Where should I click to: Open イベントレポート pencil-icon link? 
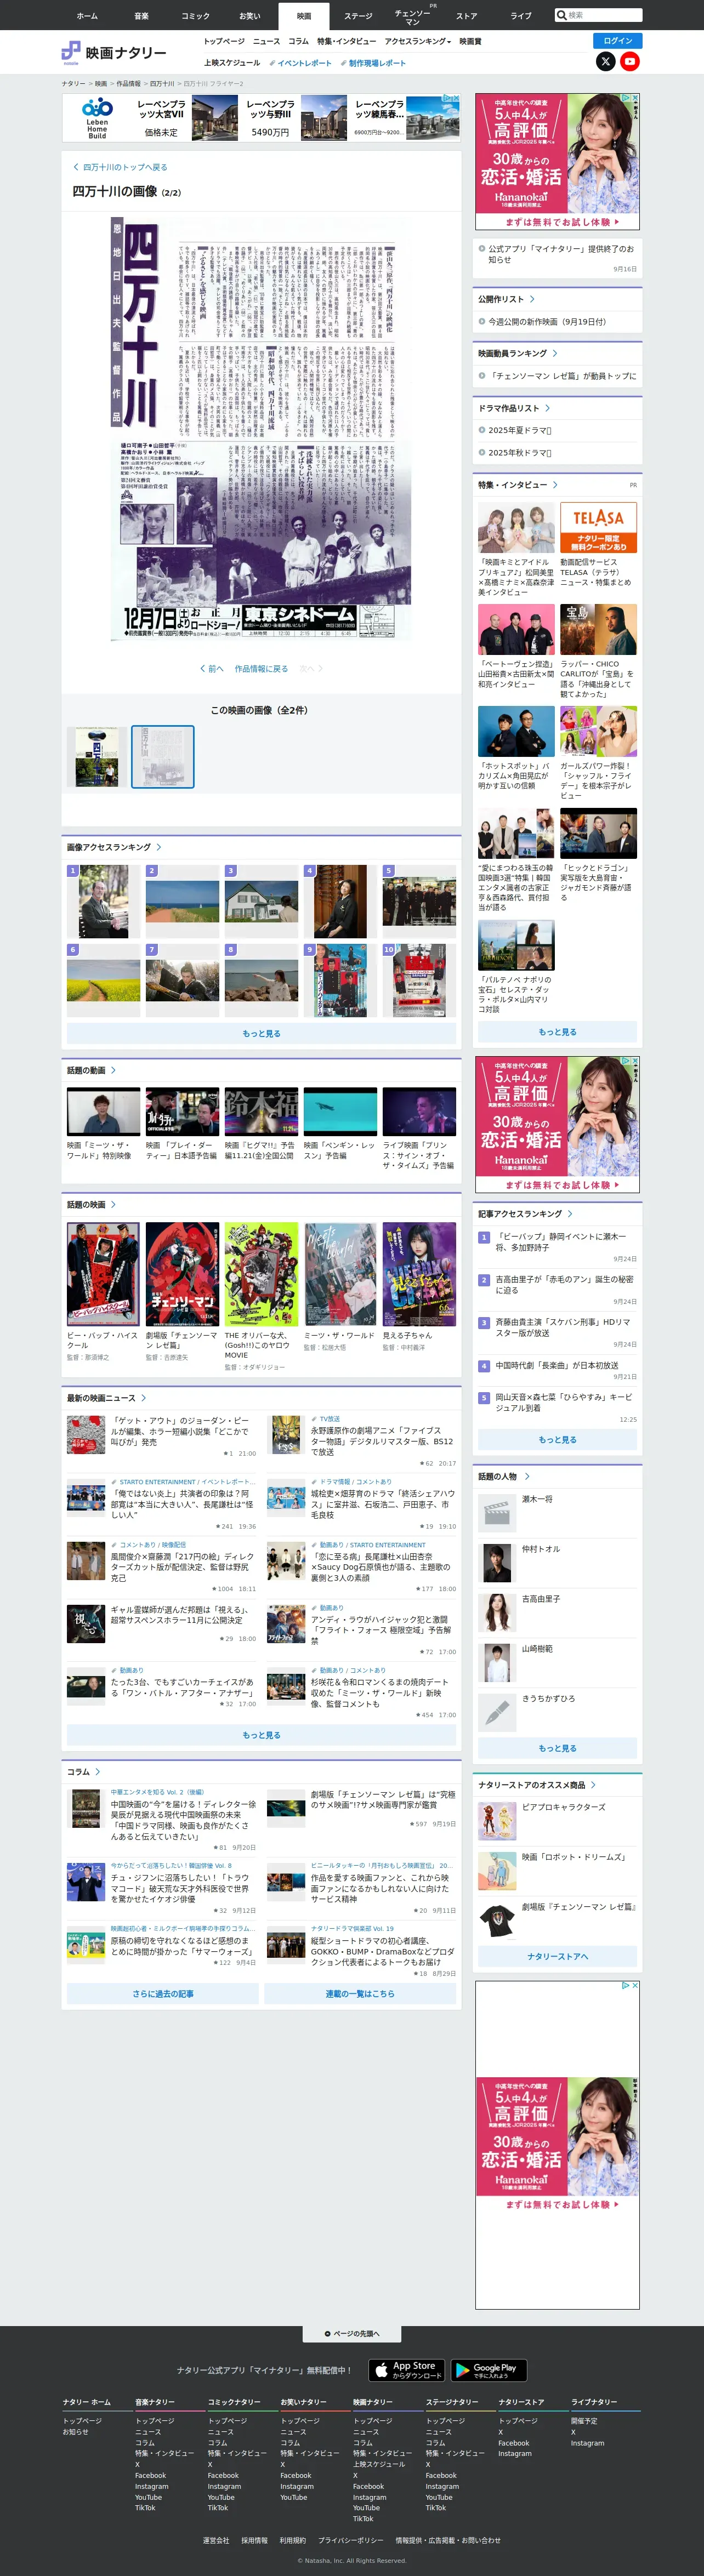click(x=301, y=63)
